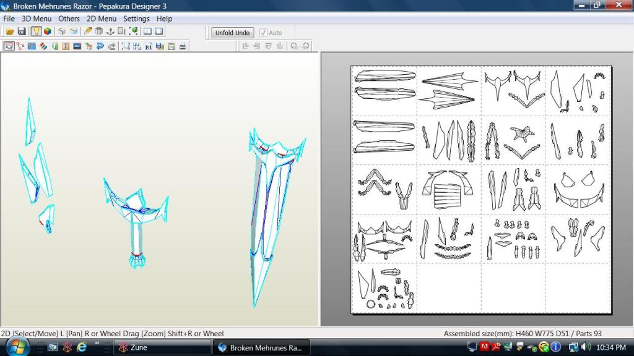Click the align left icon
Image resolution: width=634 pixels, height=356 pixels.
245,46
